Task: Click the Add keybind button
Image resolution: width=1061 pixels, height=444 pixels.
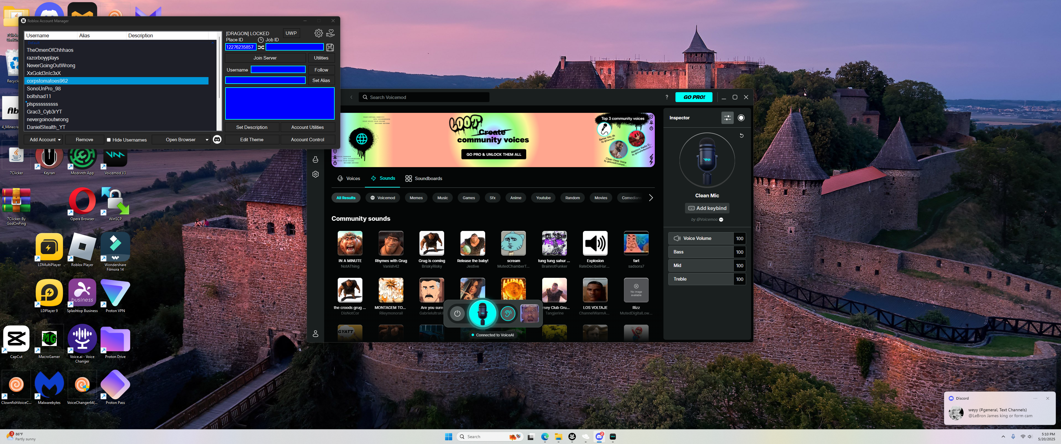Action: point(707,208)
